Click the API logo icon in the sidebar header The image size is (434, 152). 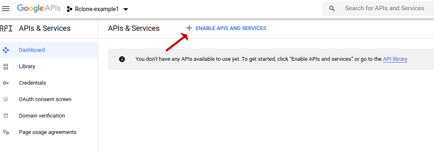coord(6,28)
